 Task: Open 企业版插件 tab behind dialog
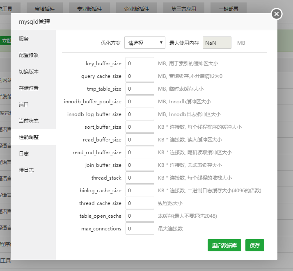point(137,9)
